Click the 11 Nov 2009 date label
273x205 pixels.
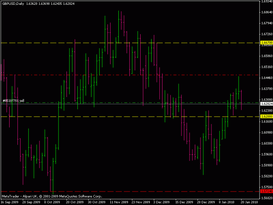click(119, 202)
